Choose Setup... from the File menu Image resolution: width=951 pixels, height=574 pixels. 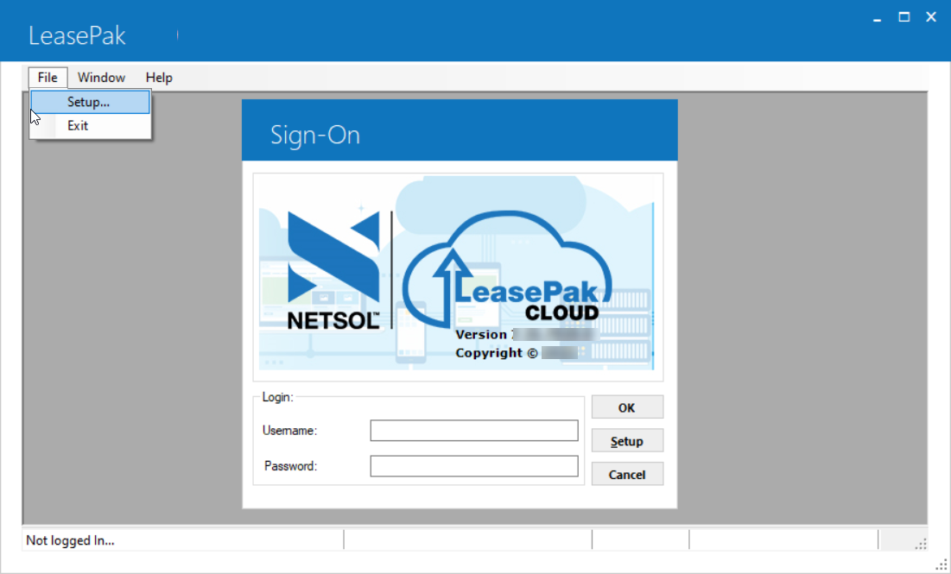91,102
